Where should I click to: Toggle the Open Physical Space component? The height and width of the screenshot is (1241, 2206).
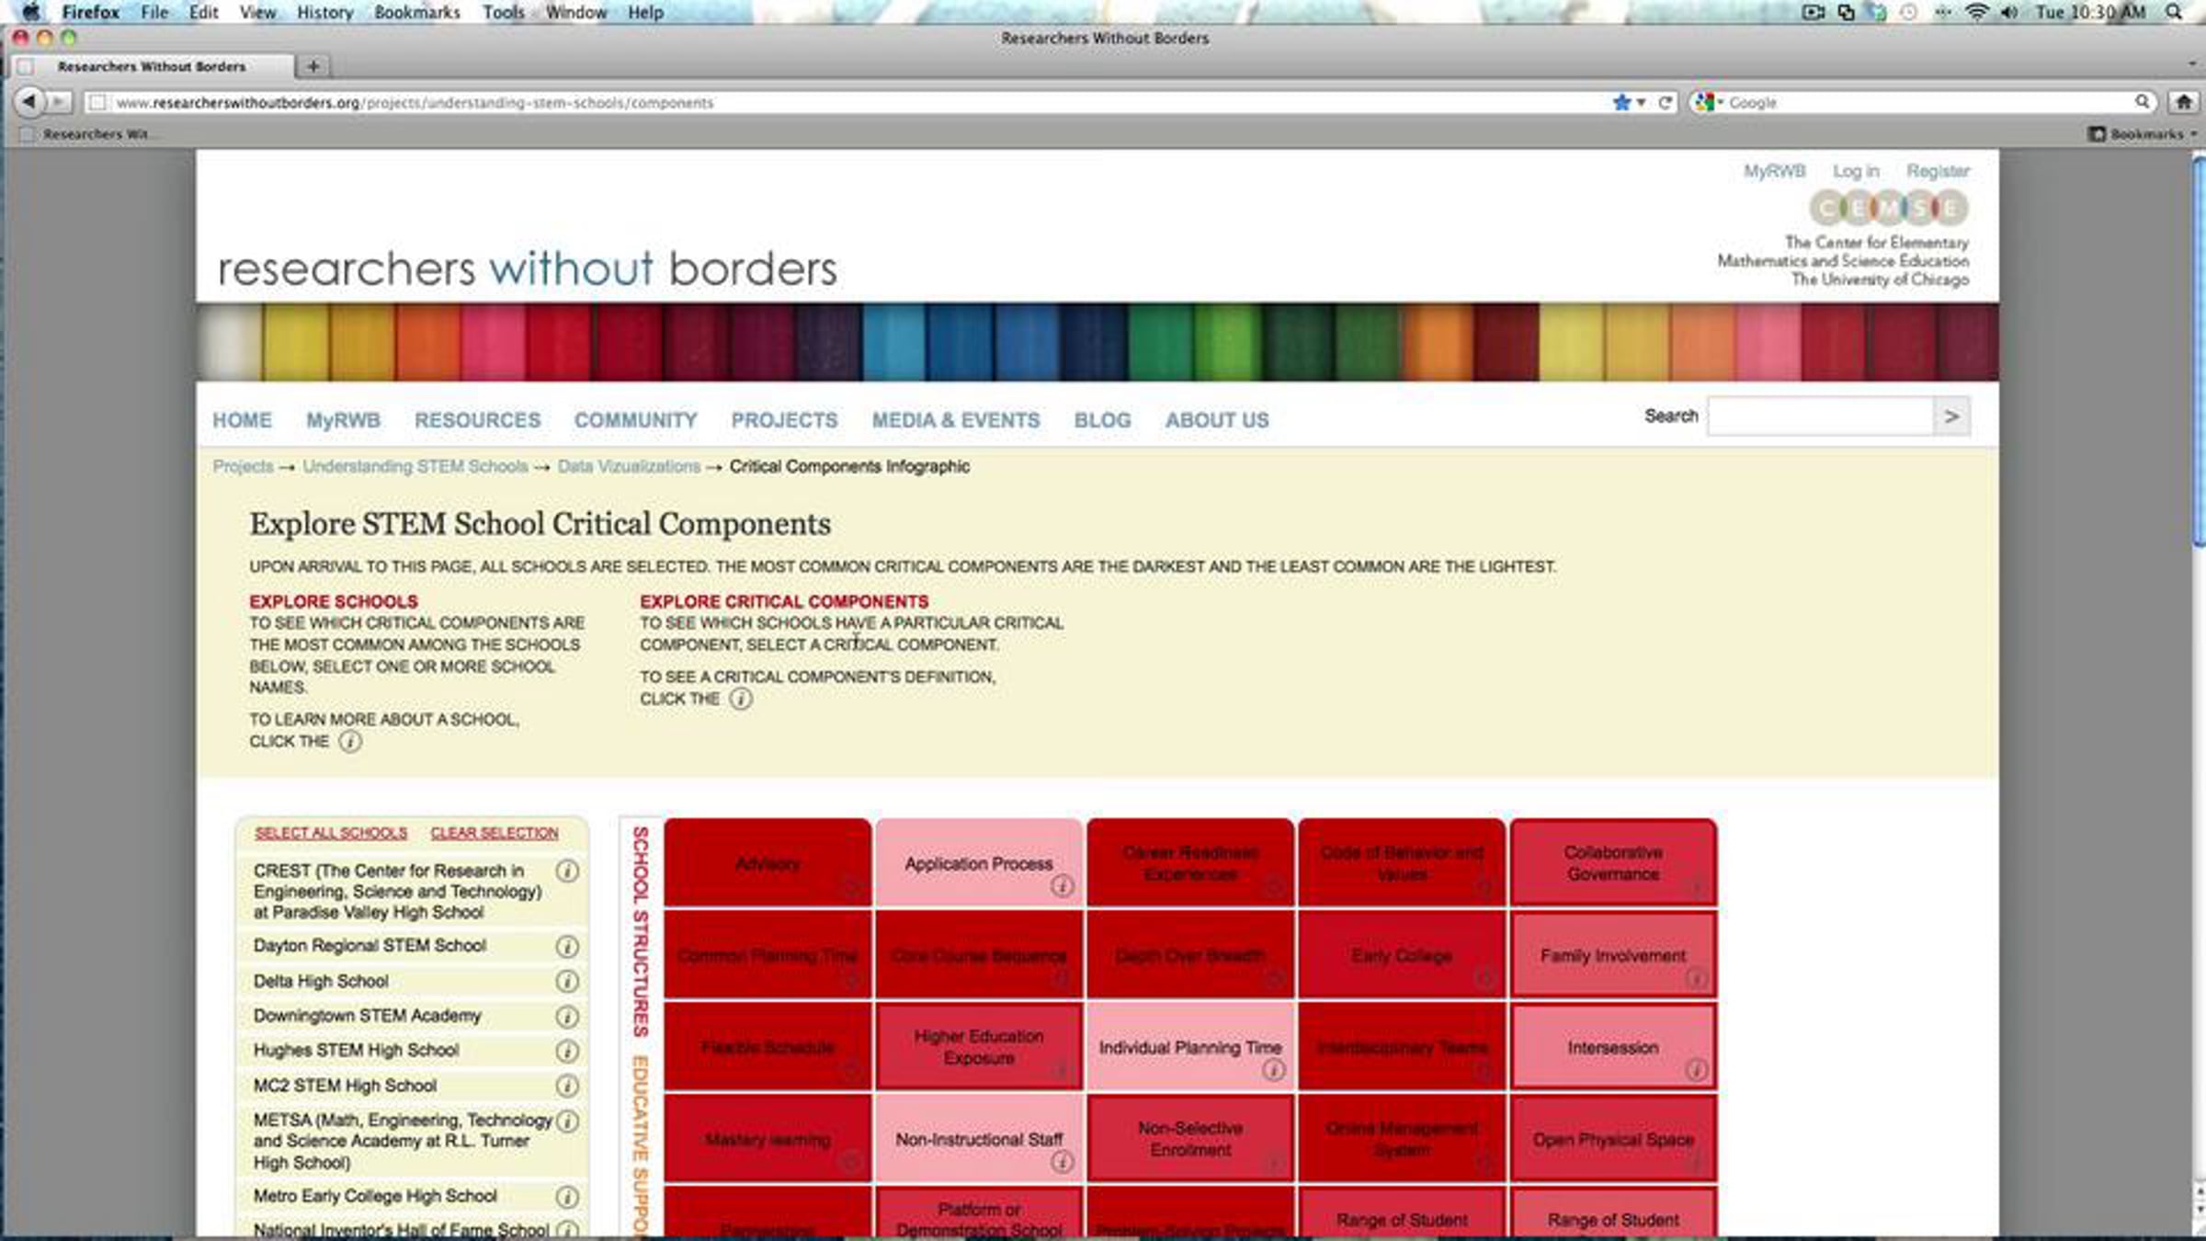click(x=1613, y=1138)
